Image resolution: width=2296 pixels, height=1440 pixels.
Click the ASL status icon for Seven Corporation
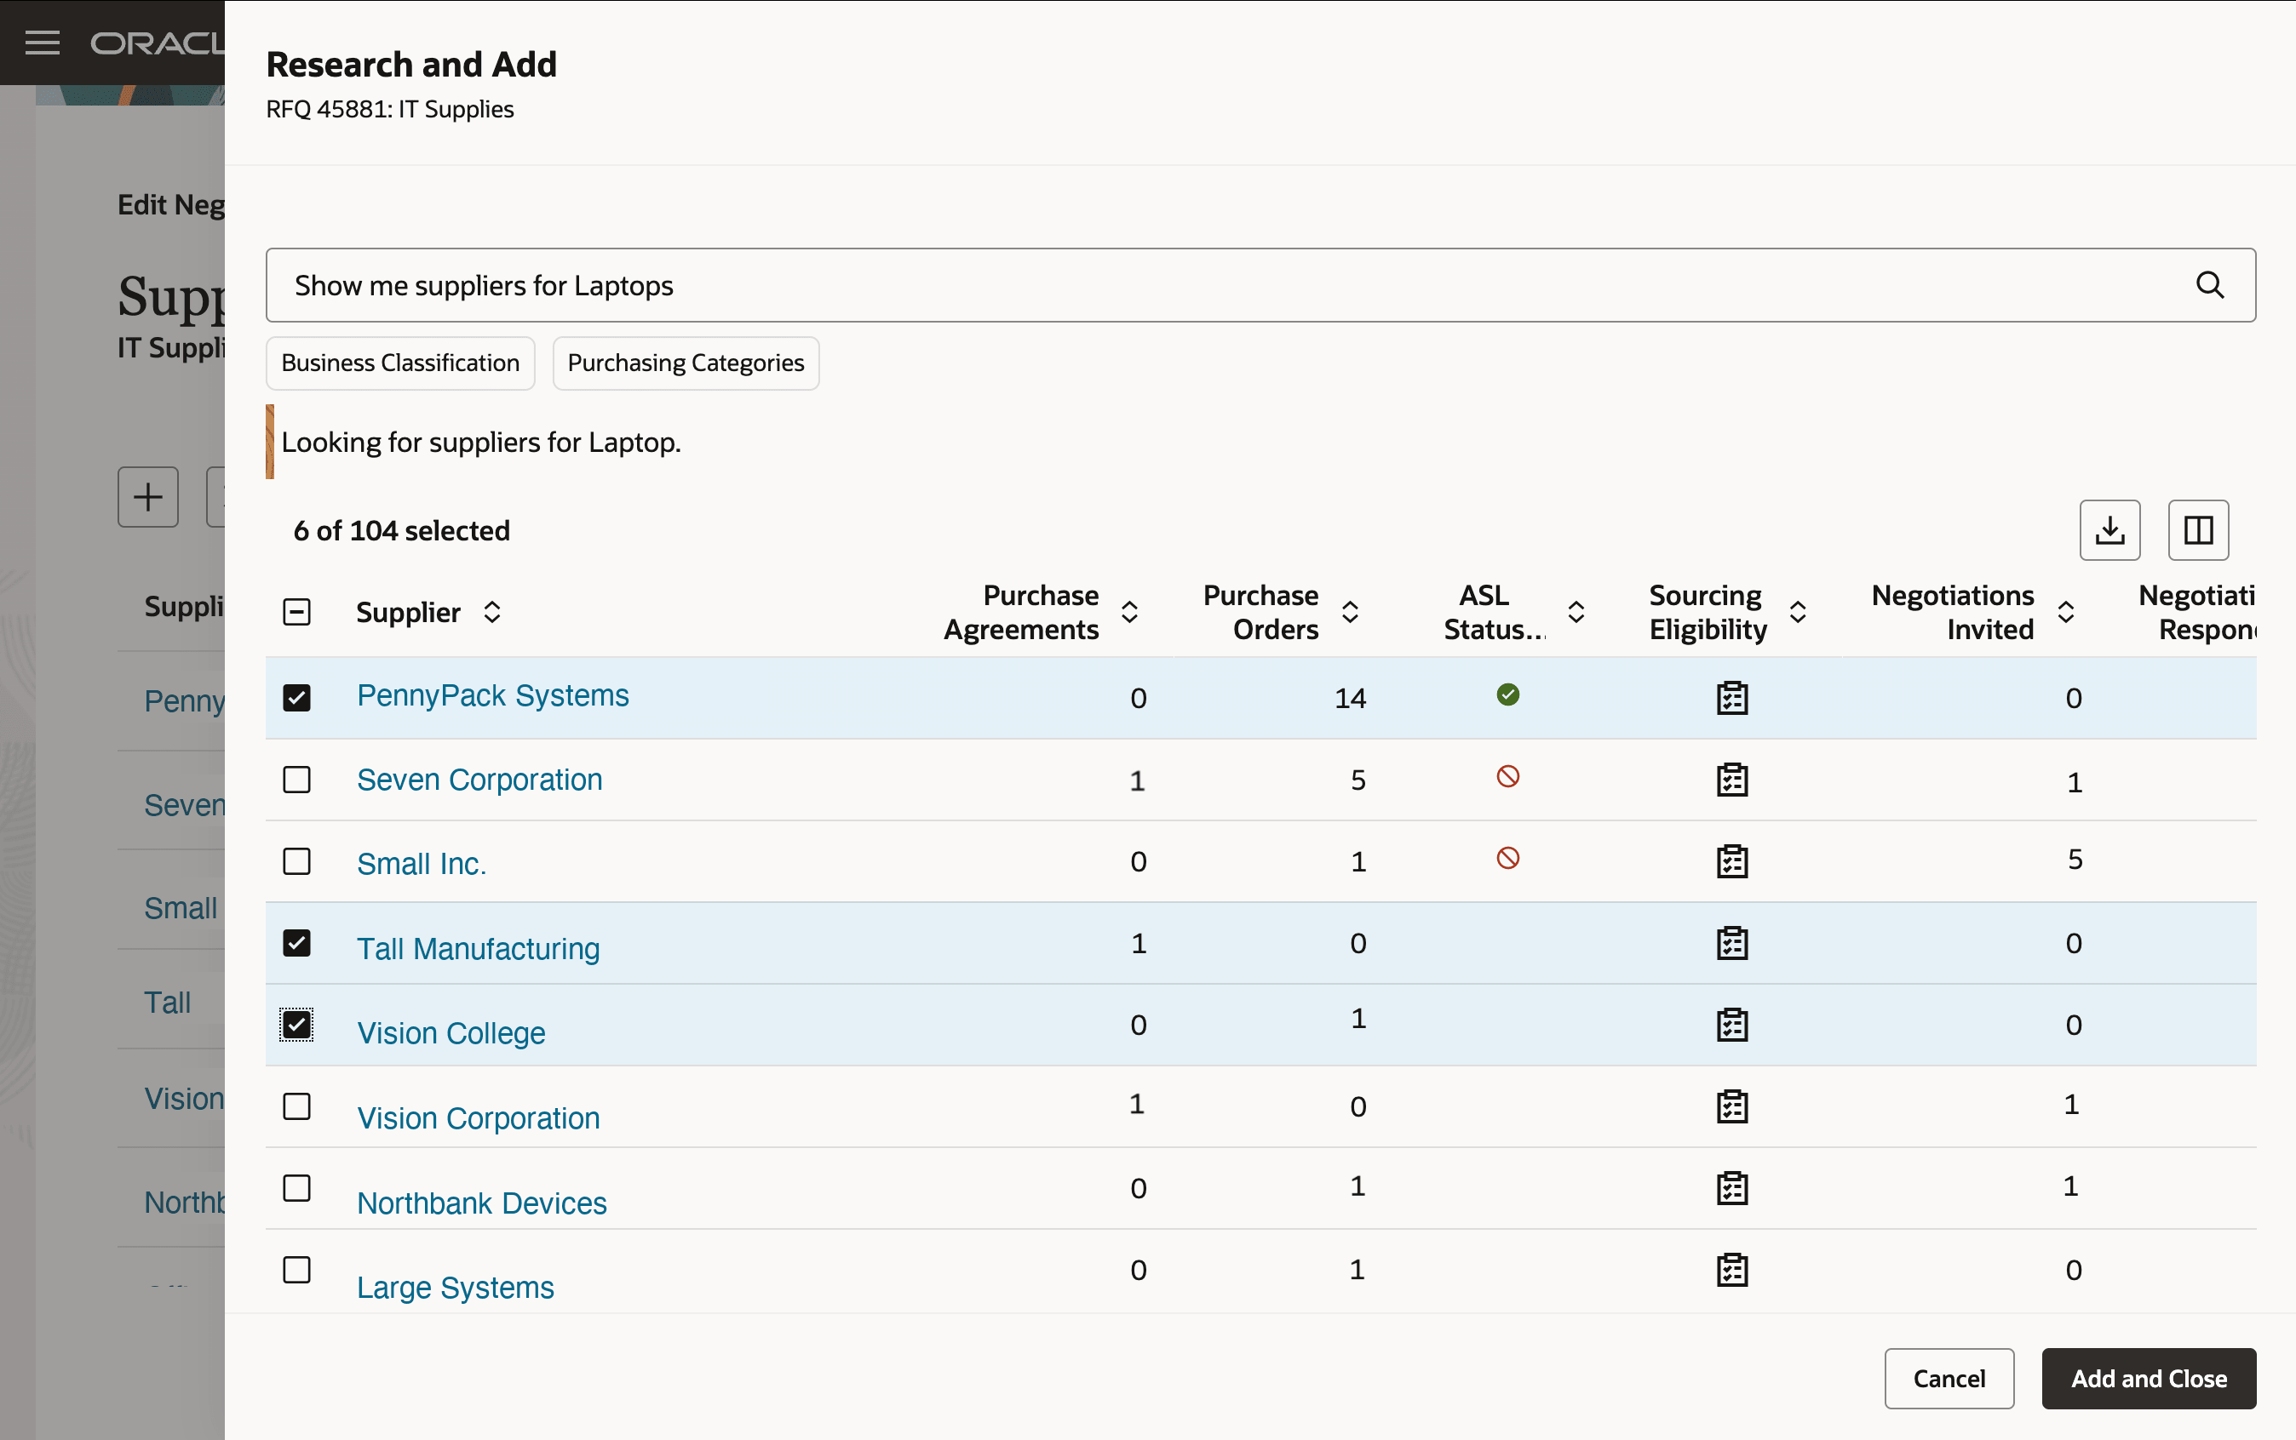1507,777
